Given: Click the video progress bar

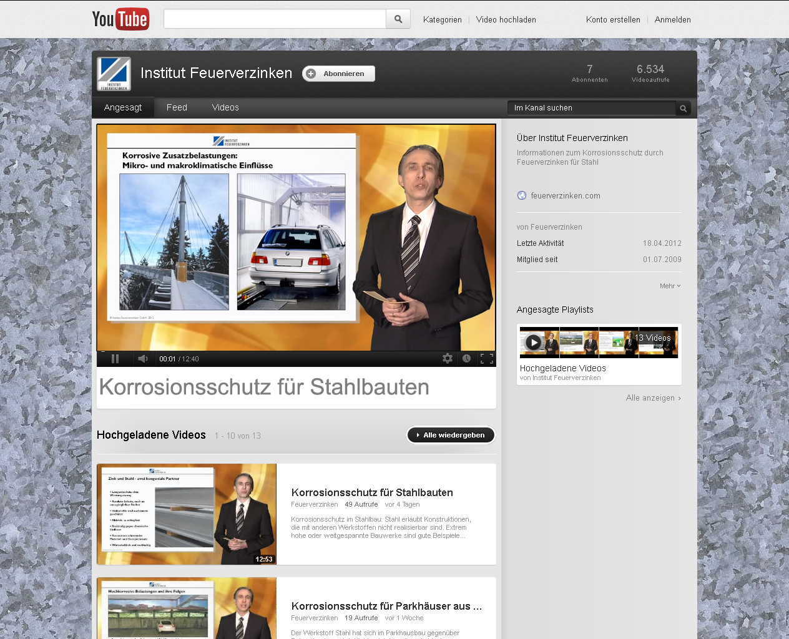Looking at the screenshot, I should pyautogui.click(x=296, y=352).
